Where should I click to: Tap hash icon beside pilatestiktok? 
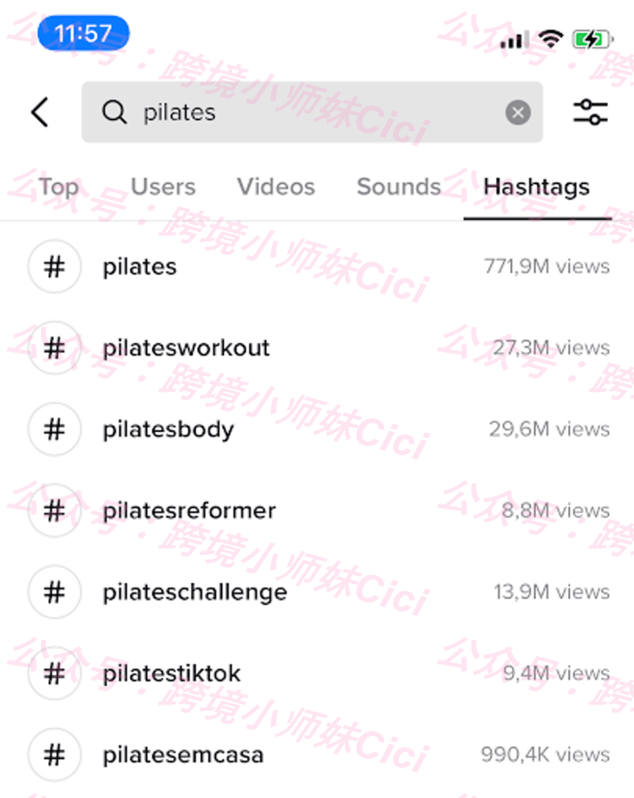pos(54,674)
